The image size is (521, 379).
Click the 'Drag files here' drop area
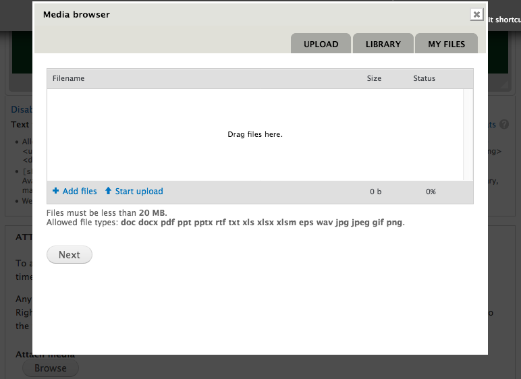point(254,135)
